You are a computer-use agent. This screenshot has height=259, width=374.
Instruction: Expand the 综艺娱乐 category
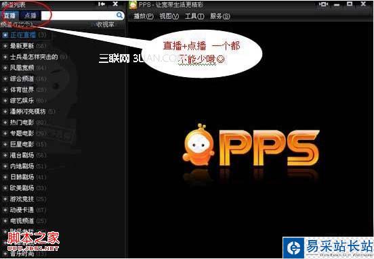(x=5, y=101)
